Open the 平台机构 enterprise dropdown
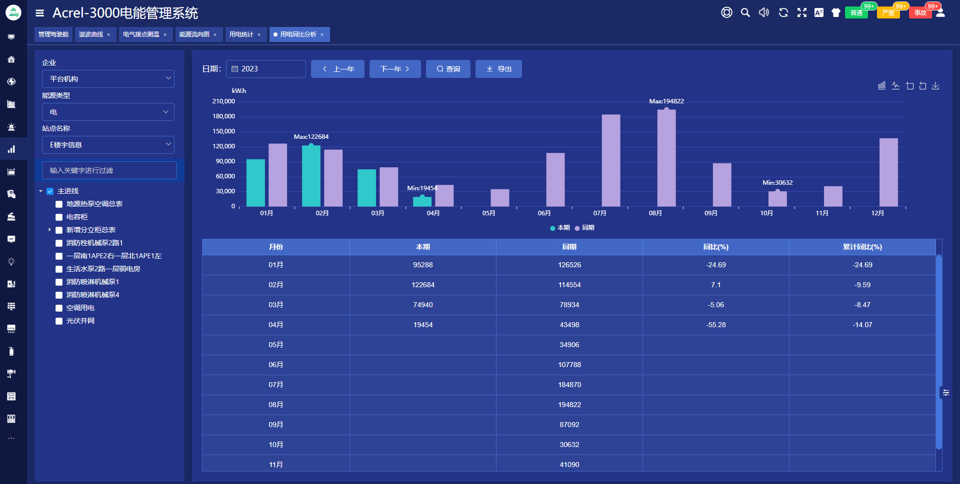The height and width of the screenshot is (484, 960). coord(108,79)
